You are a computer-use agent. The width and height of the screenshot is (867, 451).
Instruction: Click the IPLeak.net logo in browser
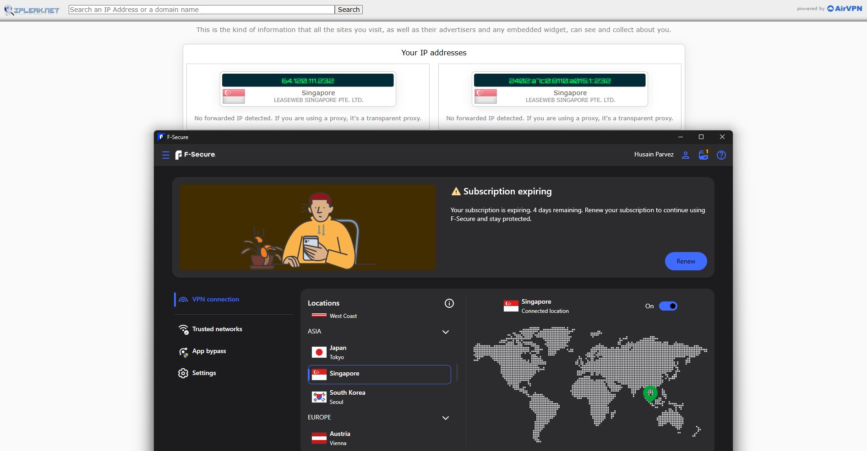click(32, 10)
